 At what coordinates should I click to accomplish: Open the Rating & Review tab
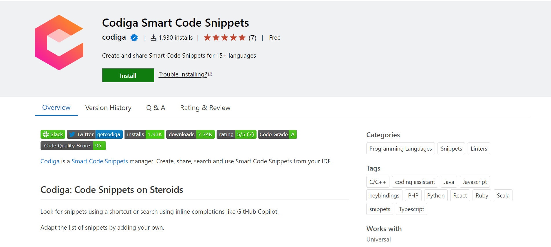[205, 108]
